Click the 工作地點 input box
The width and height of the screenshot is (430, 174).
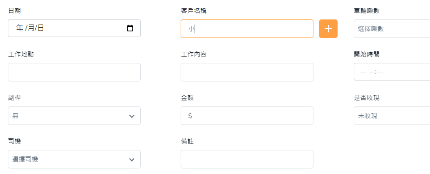coord(74,72)
